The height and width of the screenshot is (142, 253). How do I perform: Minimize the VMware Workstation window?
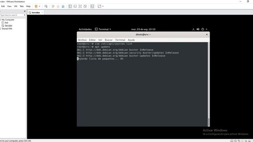(x=240, y=2)
